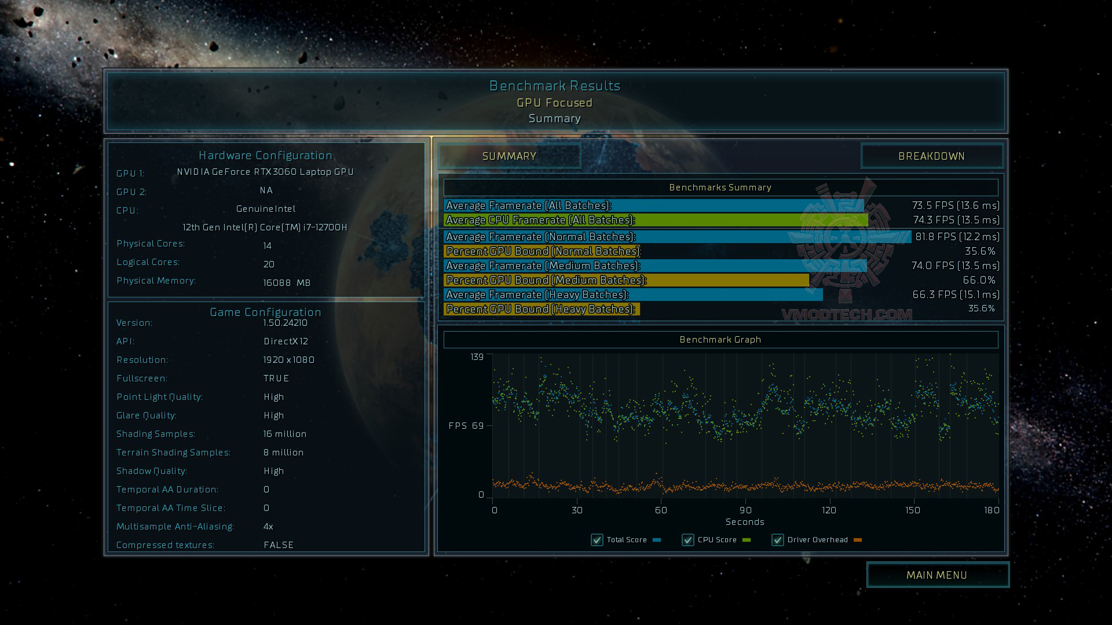The width and height of the screenshot is (1112, 625).
Task: Select the Average Framerate (Heavy Batches) bar
Action: point(633,295)
